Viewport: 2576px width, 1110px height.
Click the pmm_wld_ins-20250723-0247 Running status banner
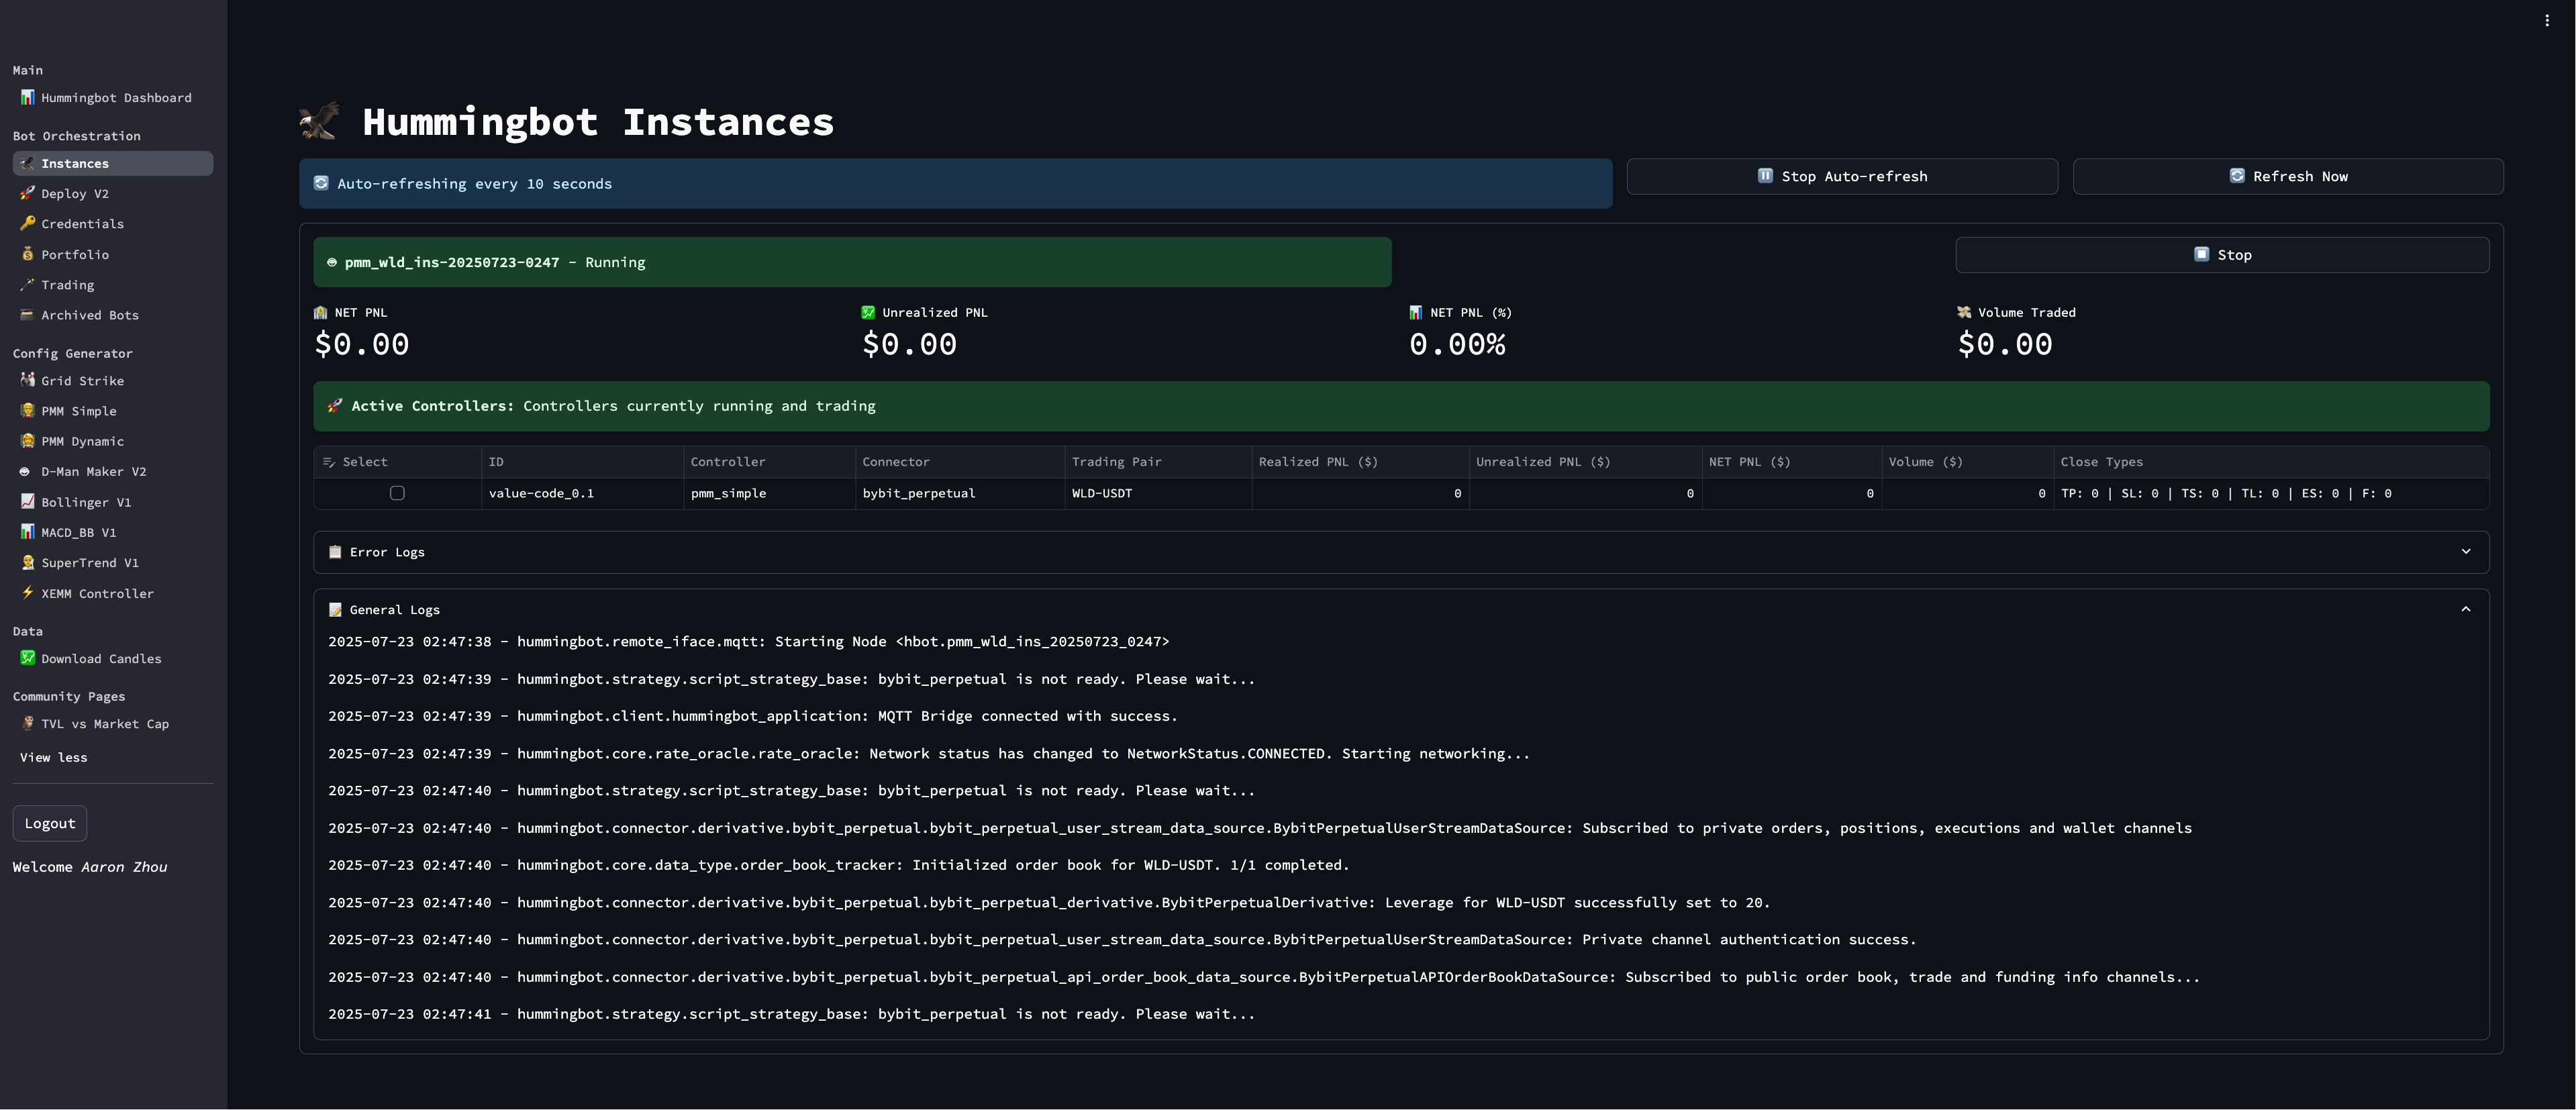[852, 262]
